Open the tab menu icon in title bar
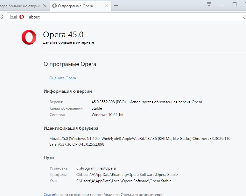This screenshot has height=196, width=246. pyautogui.click(x=209, y=4)
